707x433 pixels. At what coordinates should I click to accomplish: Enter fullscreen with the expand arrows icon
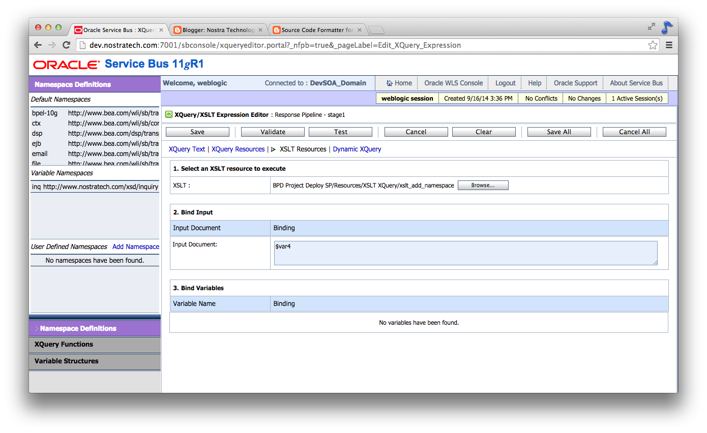tap(651, 27)
